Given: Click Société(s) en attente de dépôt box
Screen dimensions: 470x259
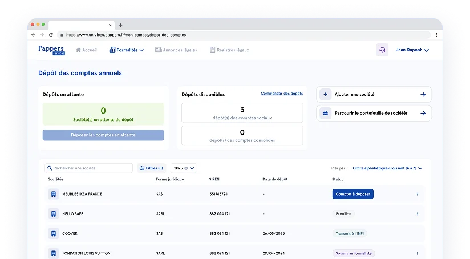Looking at the screenshot, I should coord(103,114).
